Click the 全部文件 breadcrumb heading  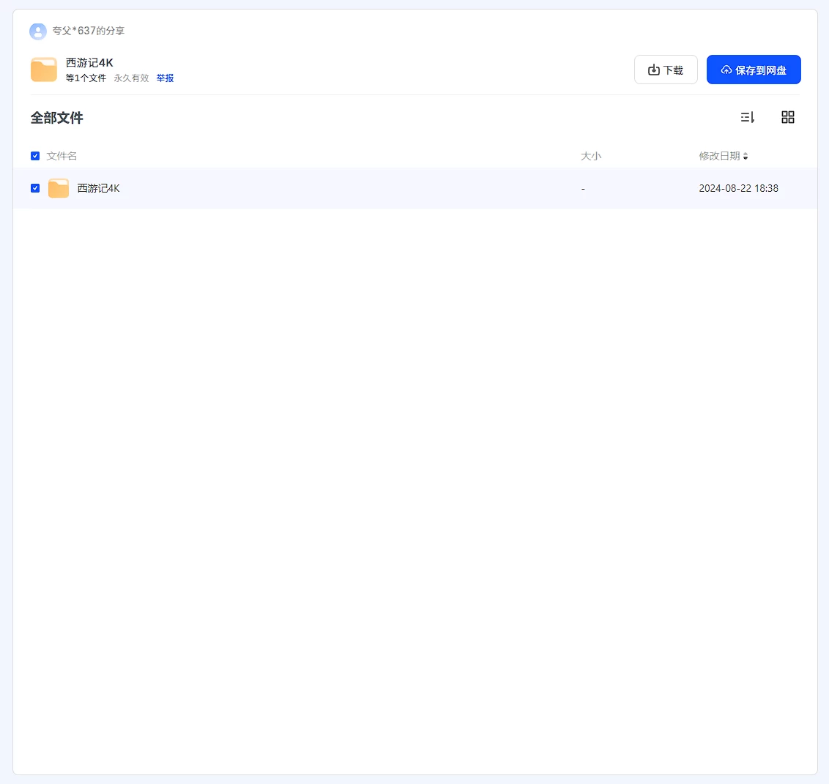click(57, 118)
